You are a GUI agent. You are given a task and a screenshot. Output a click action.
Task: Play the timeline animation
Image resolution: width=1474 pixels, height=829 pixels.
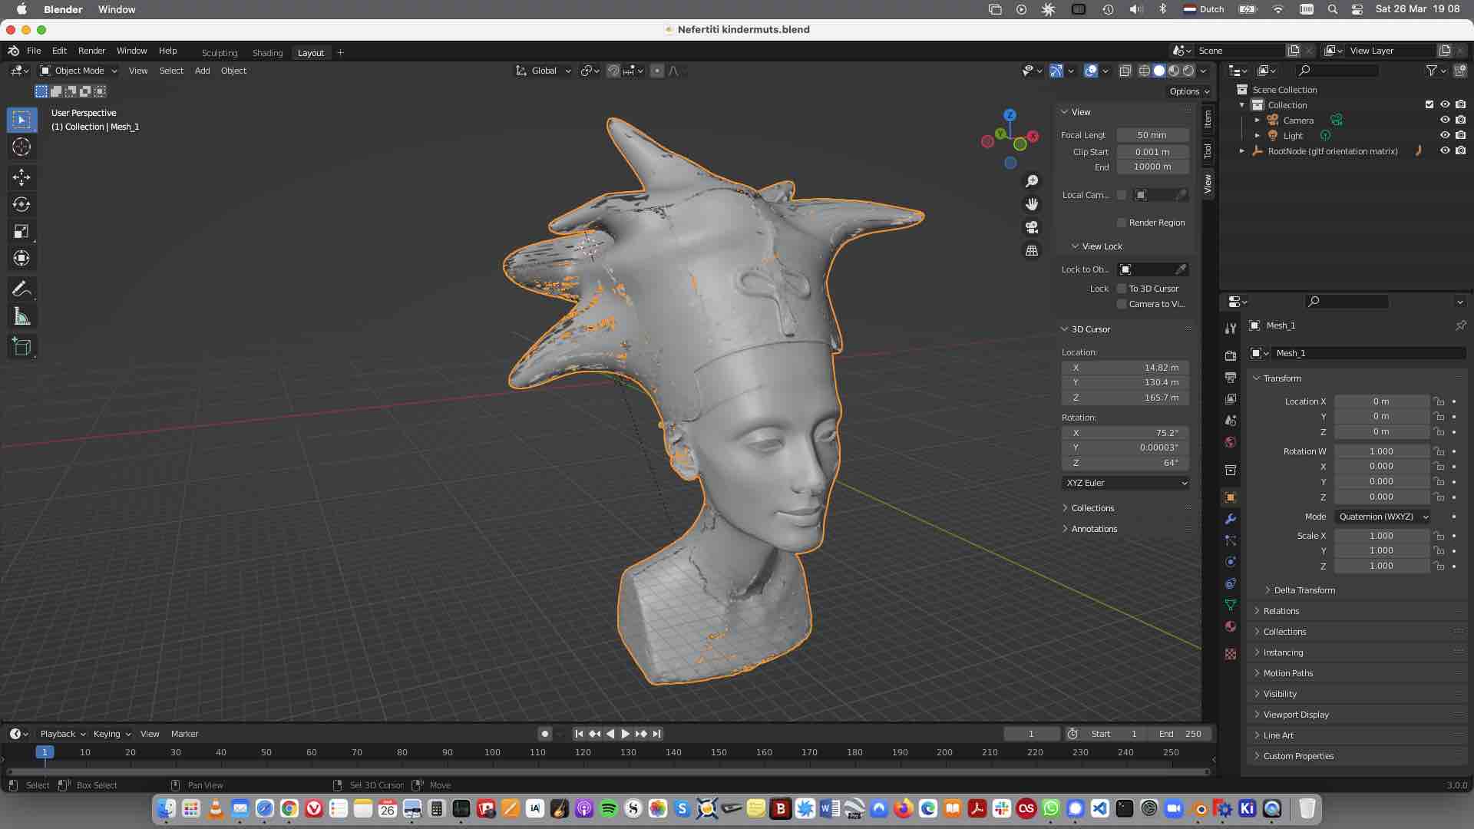coord(625,734)
